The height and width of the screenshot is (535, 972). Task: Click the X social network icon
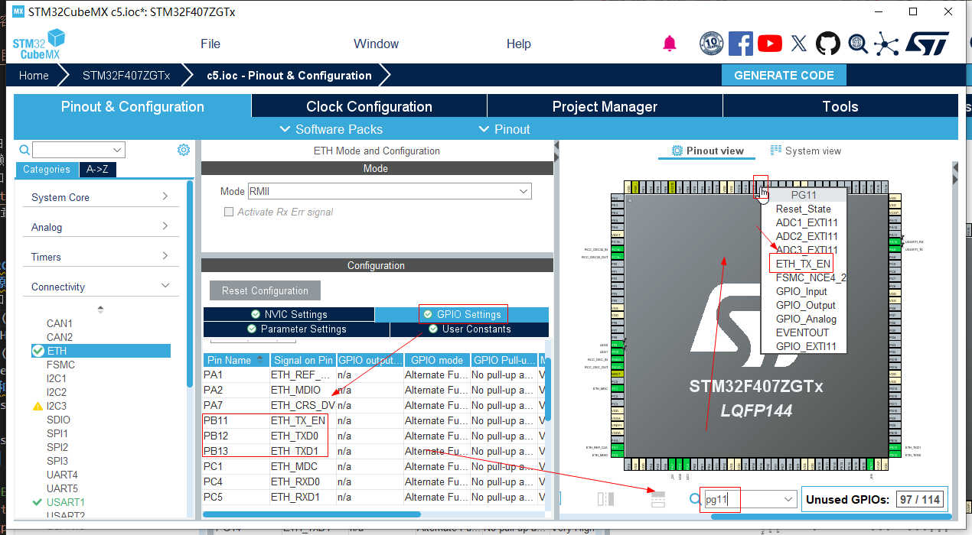tap(798, 44)
